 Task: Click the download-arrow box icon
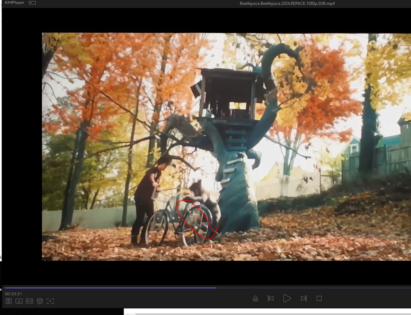[19, 301]
